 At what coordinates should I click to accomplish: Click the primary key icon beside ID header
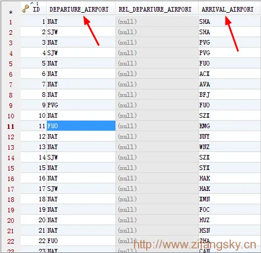point(26,9)
